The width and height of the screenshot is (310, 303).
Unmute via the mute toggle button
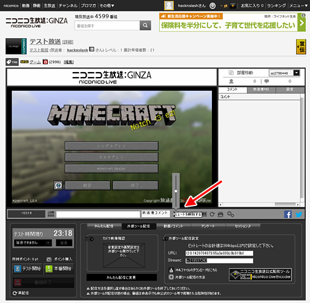click(x=174, y=215)
